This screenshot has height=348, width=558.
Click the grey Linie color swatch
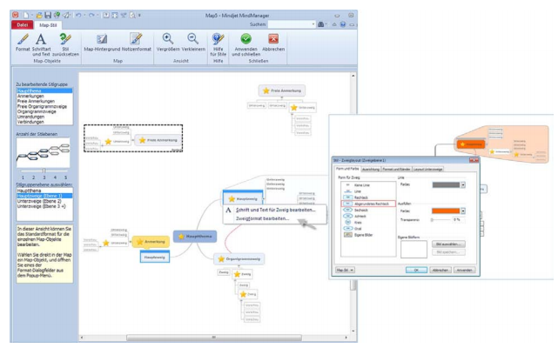(x=446, y=184)
